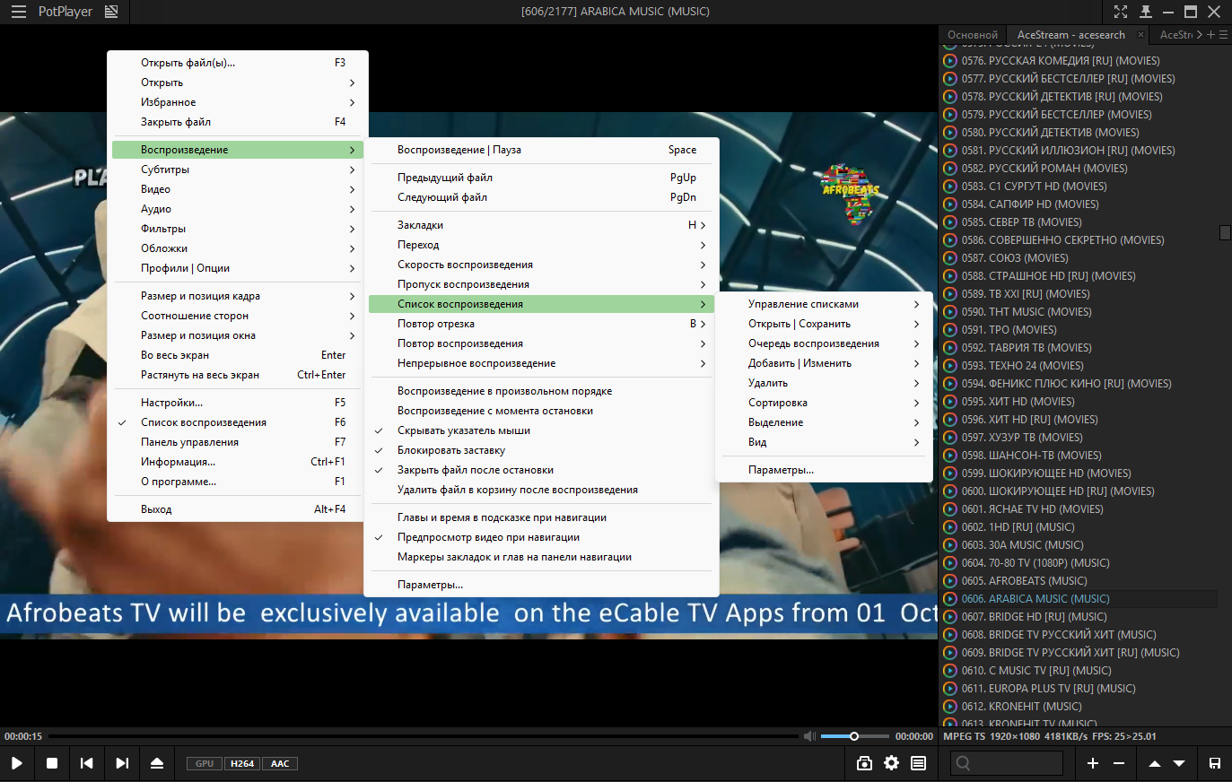
Task: Toggle playlist panel icon in control bar
Action: click(x=918, y=763)
